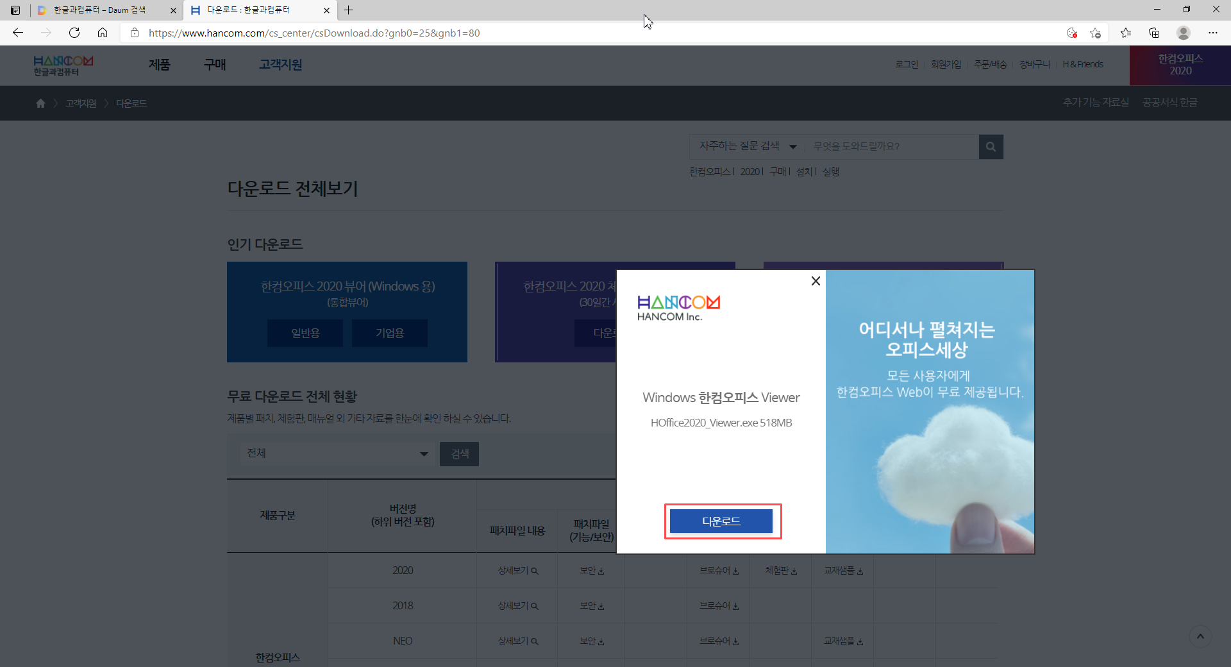1231x667 pixels.
Task: Open 상세보기 for version NEO
Action: click(517, 641)
